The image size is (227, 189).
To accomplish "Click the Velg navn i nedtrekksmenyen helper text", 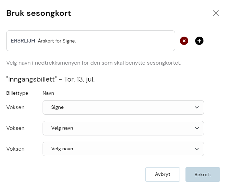I will pos(94,63).
